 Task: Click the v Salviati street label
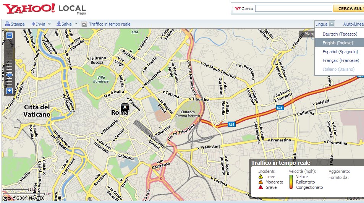pyautogui.click(x=321, y=103)
